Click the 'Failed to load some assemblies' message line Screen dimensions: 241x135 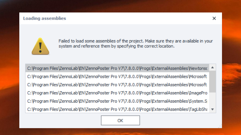click(135, 41)
